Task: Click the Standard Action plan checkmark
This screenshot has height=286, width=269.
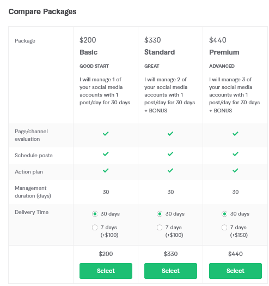Action: click(170, 170)
